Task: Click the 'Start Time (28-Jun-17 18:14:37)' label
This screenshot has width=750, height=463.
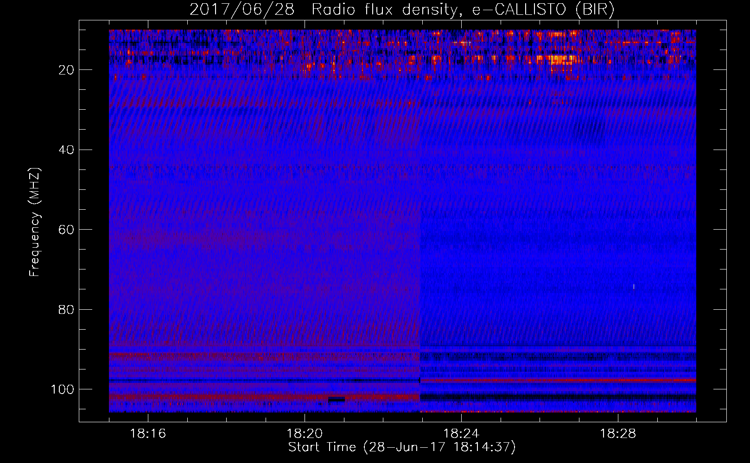Action: pos(402,447)
